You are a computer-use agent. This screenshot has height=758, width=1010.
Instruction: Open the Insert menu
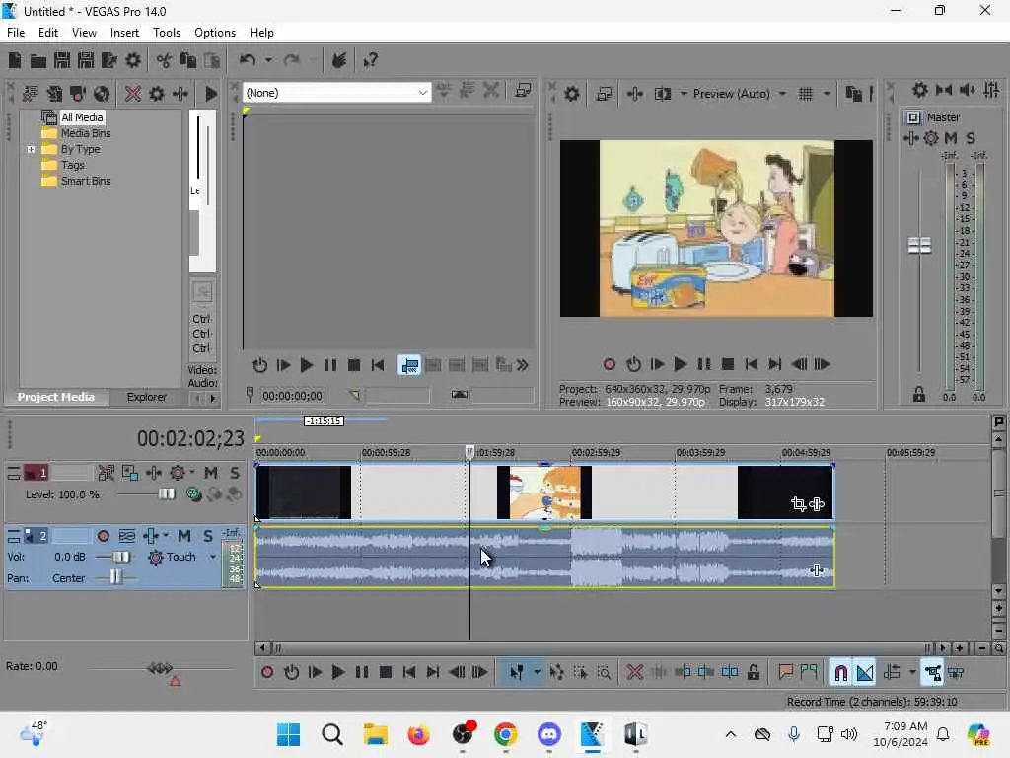(x=124, y=33)
